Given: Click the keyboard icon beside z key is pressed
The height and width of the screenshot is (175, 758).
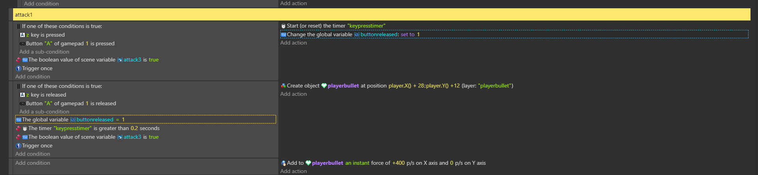Looking at the screenshot, I should click(23, 35).
